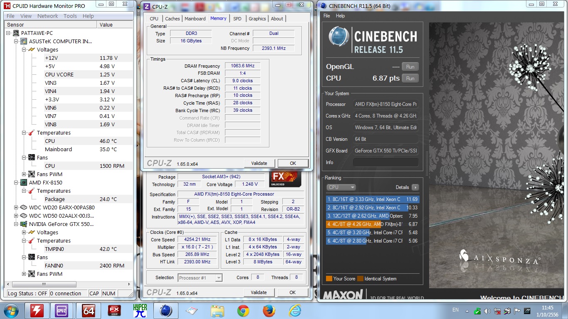
Task: Expand Fans PWM under NVIDIA GeForce
Action: click(24, 274)
